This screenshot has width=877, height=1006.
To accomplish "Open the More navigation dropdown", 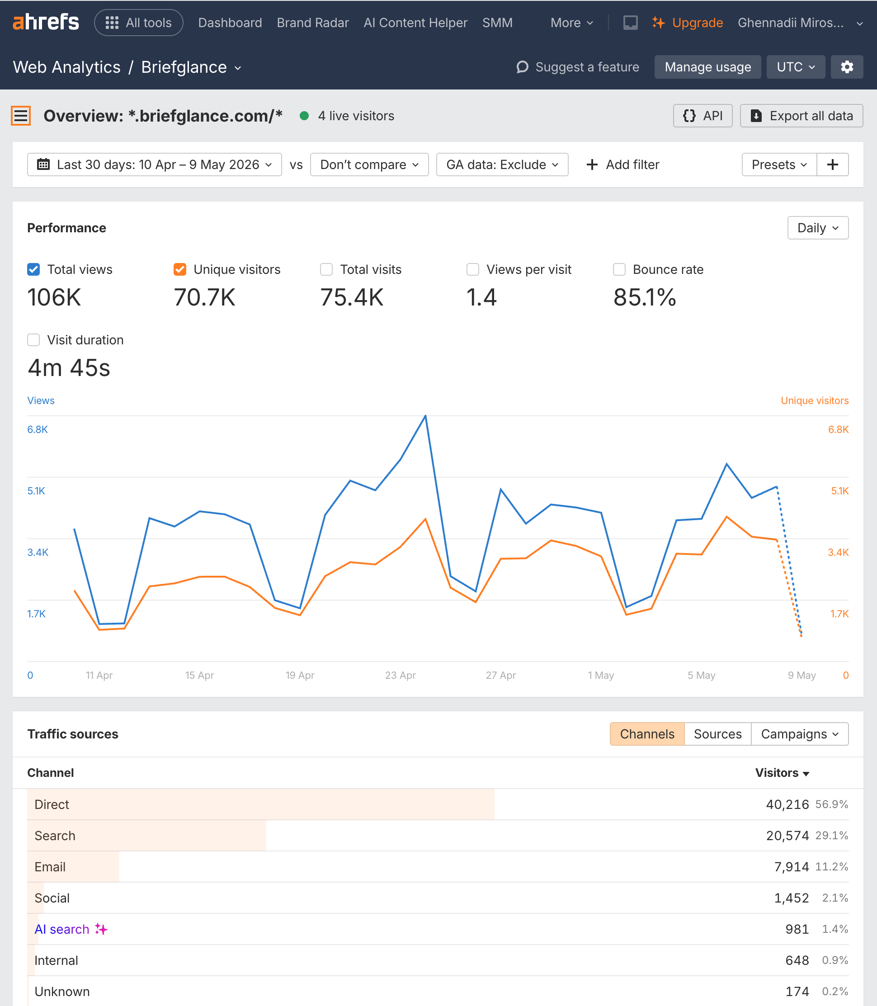I will pyautogui.click(x=571, y=23).
